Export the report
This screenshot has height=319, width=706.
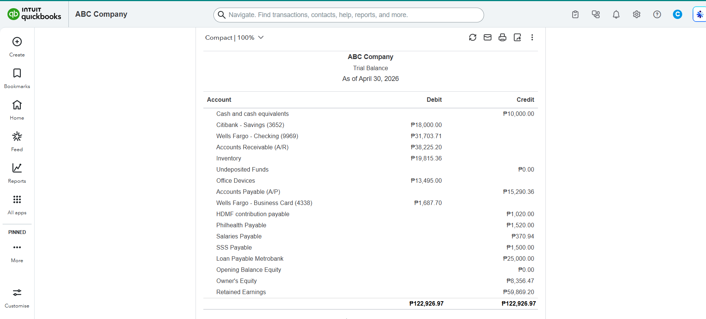[517, 38]
